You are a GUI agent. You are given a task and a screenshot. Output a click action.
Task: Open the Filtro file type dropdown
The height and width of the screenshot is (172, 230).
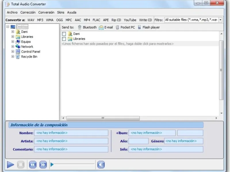221,20
